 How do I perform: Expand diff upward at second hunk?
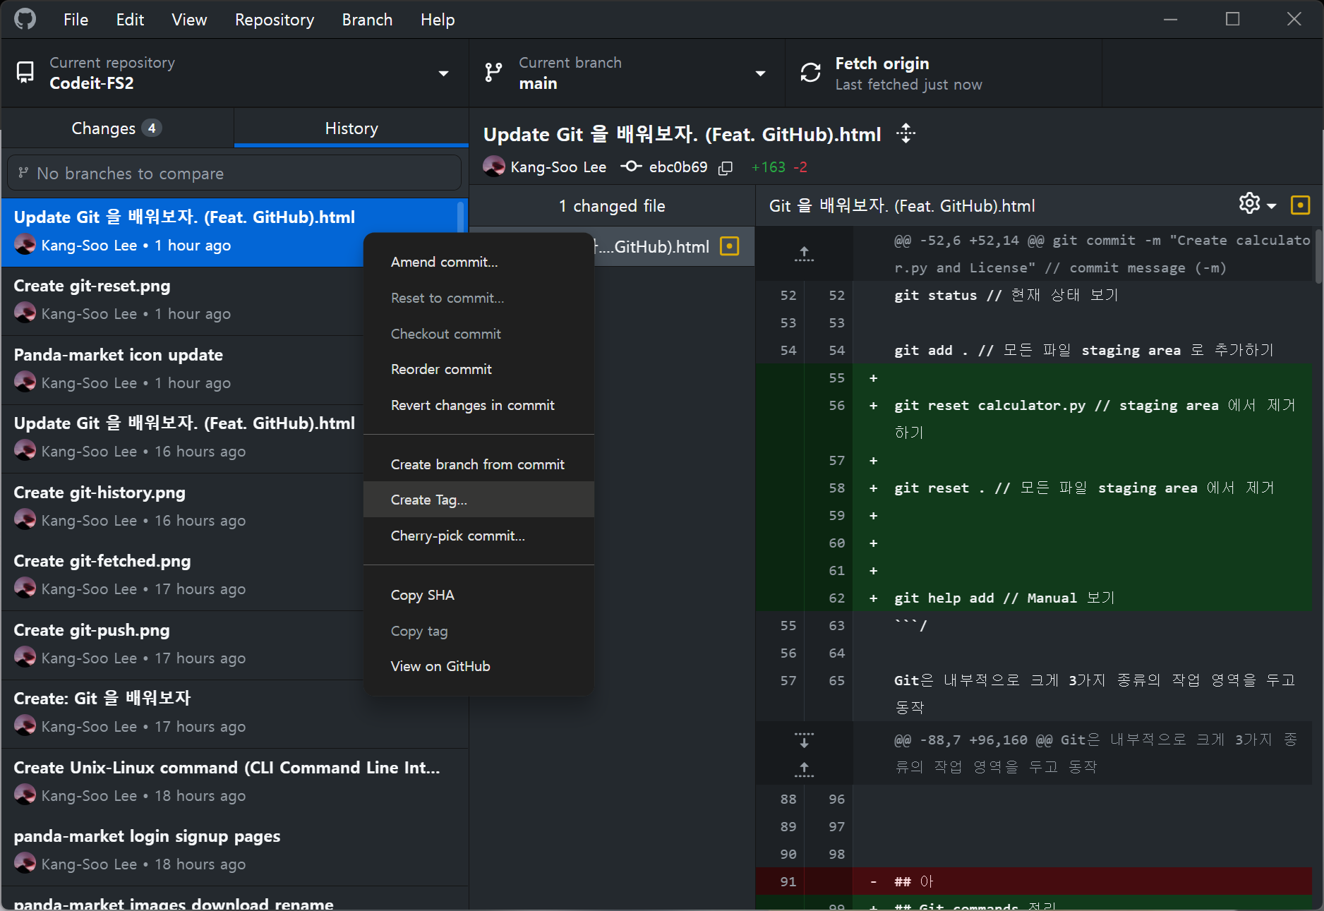pos(804,769)
